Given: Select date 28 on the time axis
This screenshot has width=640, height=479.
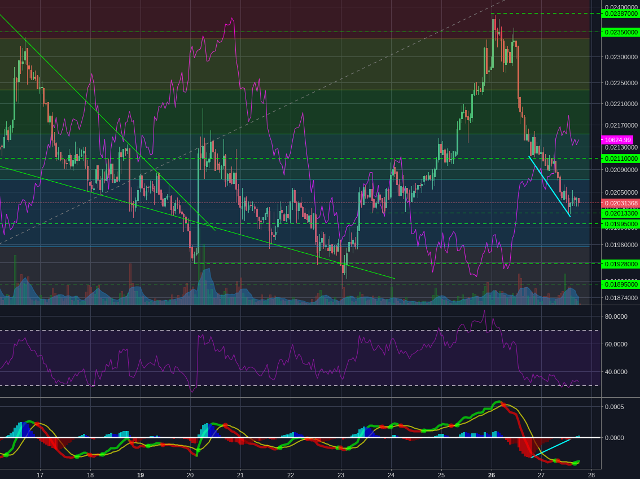Looking at the screenshot, I should click(591, 475).
